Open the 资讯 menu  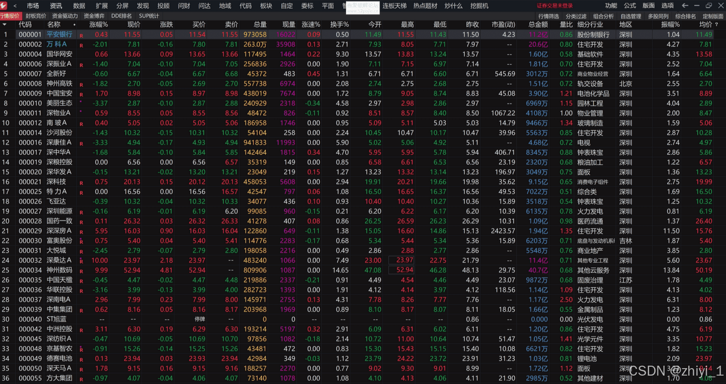coord(56,6)
